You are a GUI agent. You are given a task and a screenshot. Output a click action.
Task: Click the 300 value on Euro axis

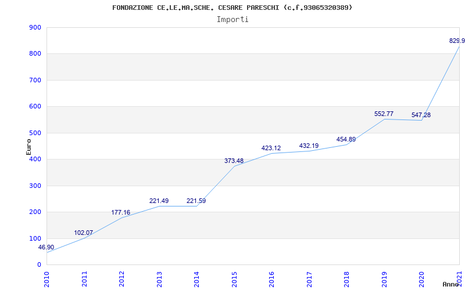point(35,186)
